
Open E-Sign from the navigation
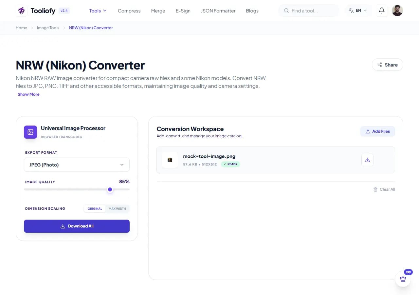pyautogui.click(x=183, y=11)
